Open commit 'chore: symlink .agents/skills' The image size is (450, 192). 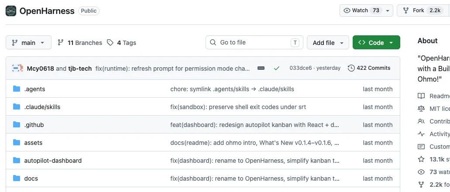point(232,89)
